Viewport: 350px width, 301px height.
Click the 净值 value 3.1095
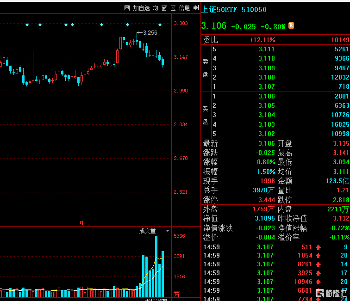[265, 218]
